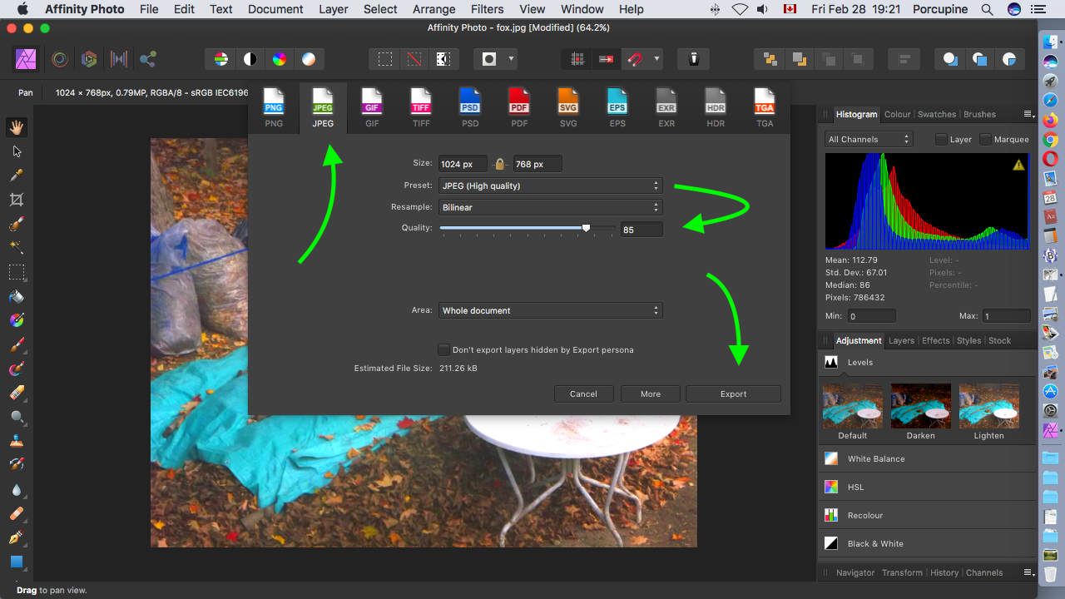Choose PSD export format icon
The width and height of the screenshot is (1065, 599).
[x=470, y=107]
